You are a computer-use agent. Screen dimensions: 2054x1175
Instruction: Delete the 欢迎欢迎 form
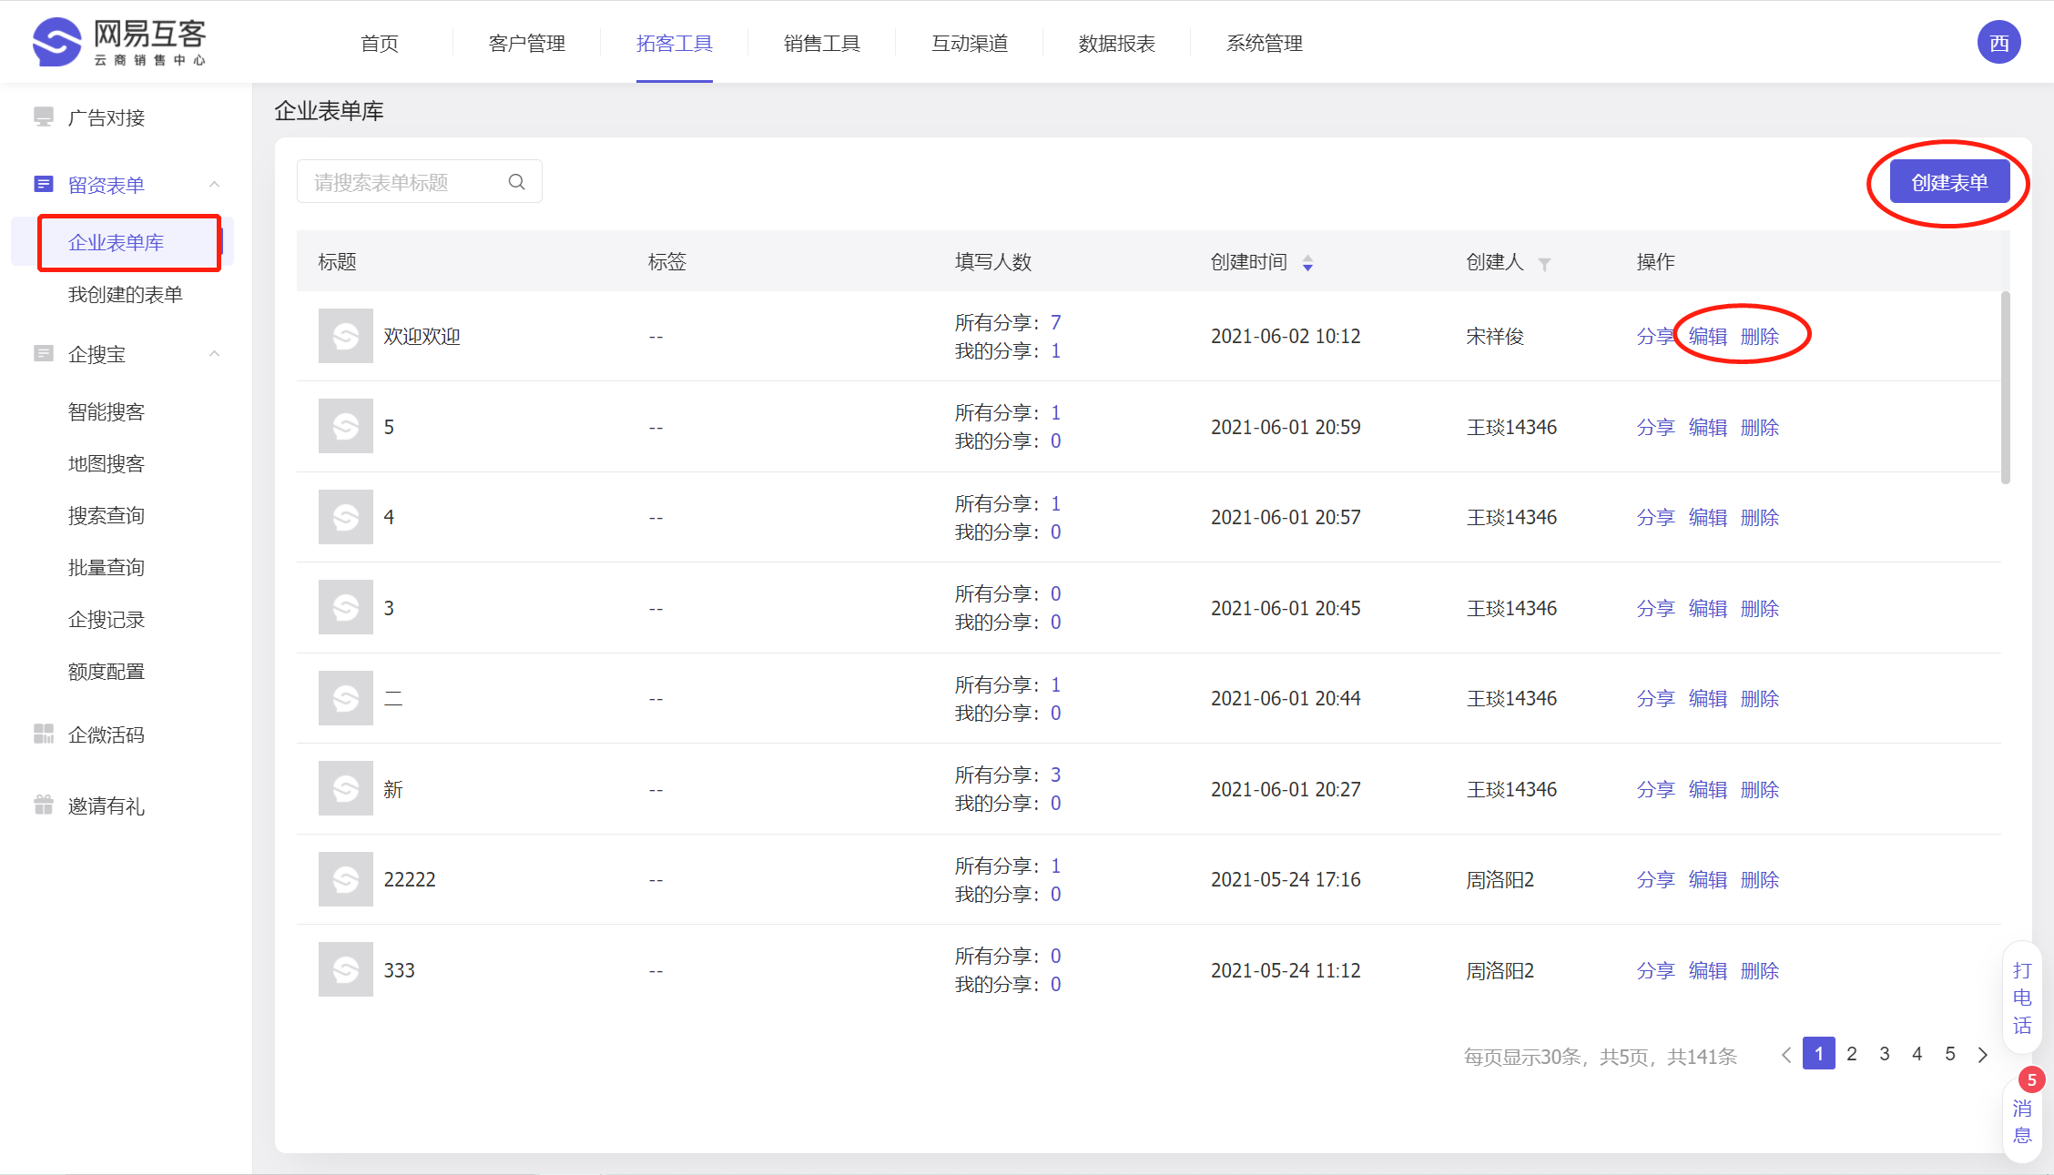click(x=1759, y=336)
